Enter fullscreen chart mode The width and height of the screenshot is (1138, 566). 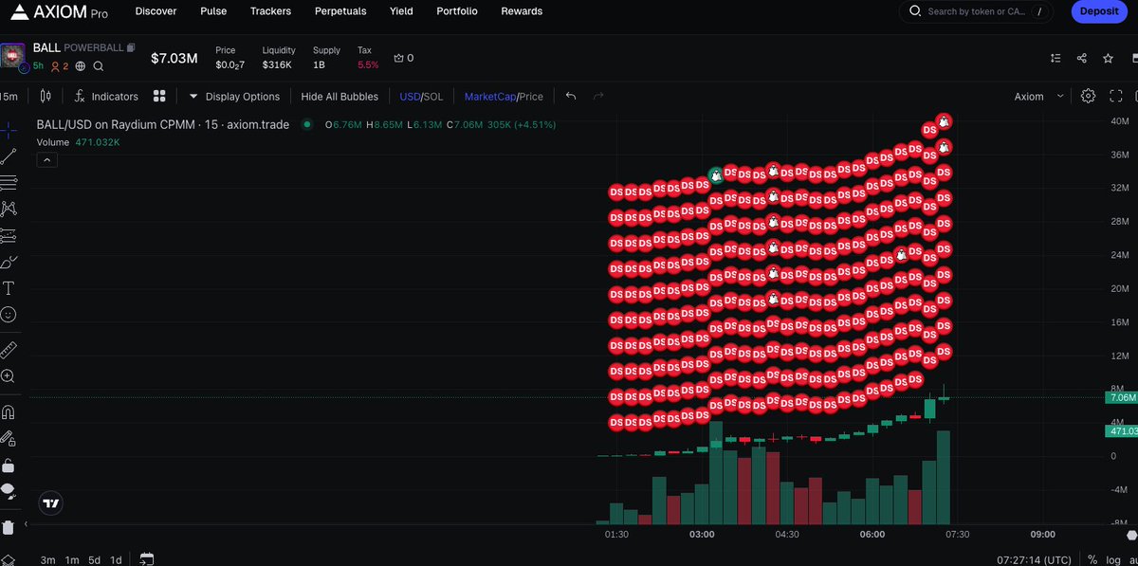pyautogui.click(x=1115, y=96)
